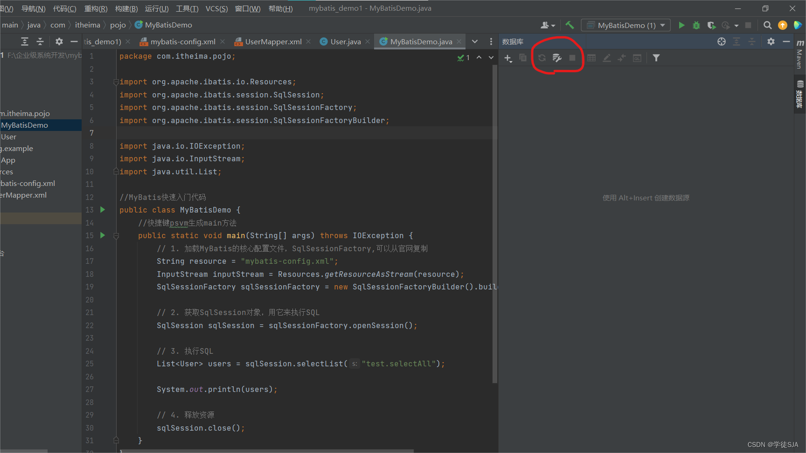Screen dimensions: 806x453
Task: Click the compare arrows icon in database toolbar
Action: pos(622,58)
